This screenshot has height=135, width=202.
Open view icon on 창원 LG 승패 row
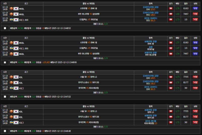click(x=171, y=111)
